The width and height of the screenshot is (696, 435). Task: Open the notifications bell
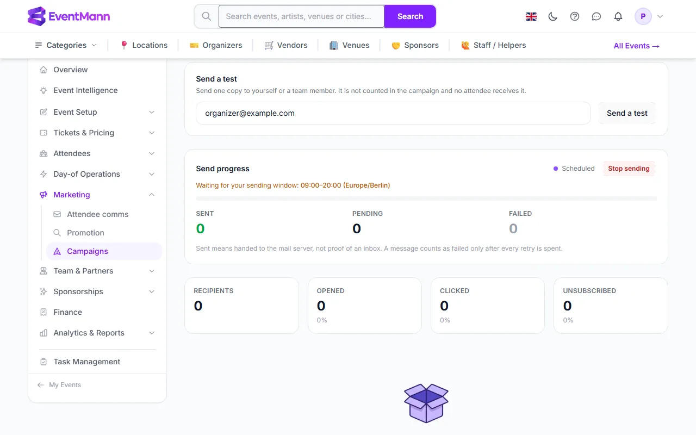tap(618, 16)
